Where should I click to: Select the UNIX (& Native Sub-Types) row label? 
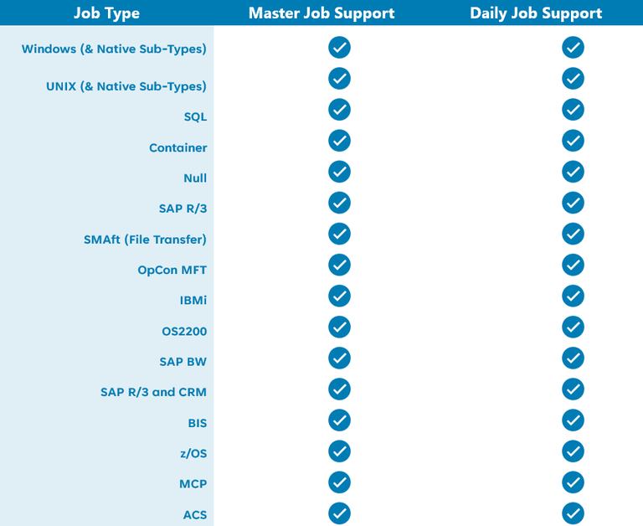126,86
